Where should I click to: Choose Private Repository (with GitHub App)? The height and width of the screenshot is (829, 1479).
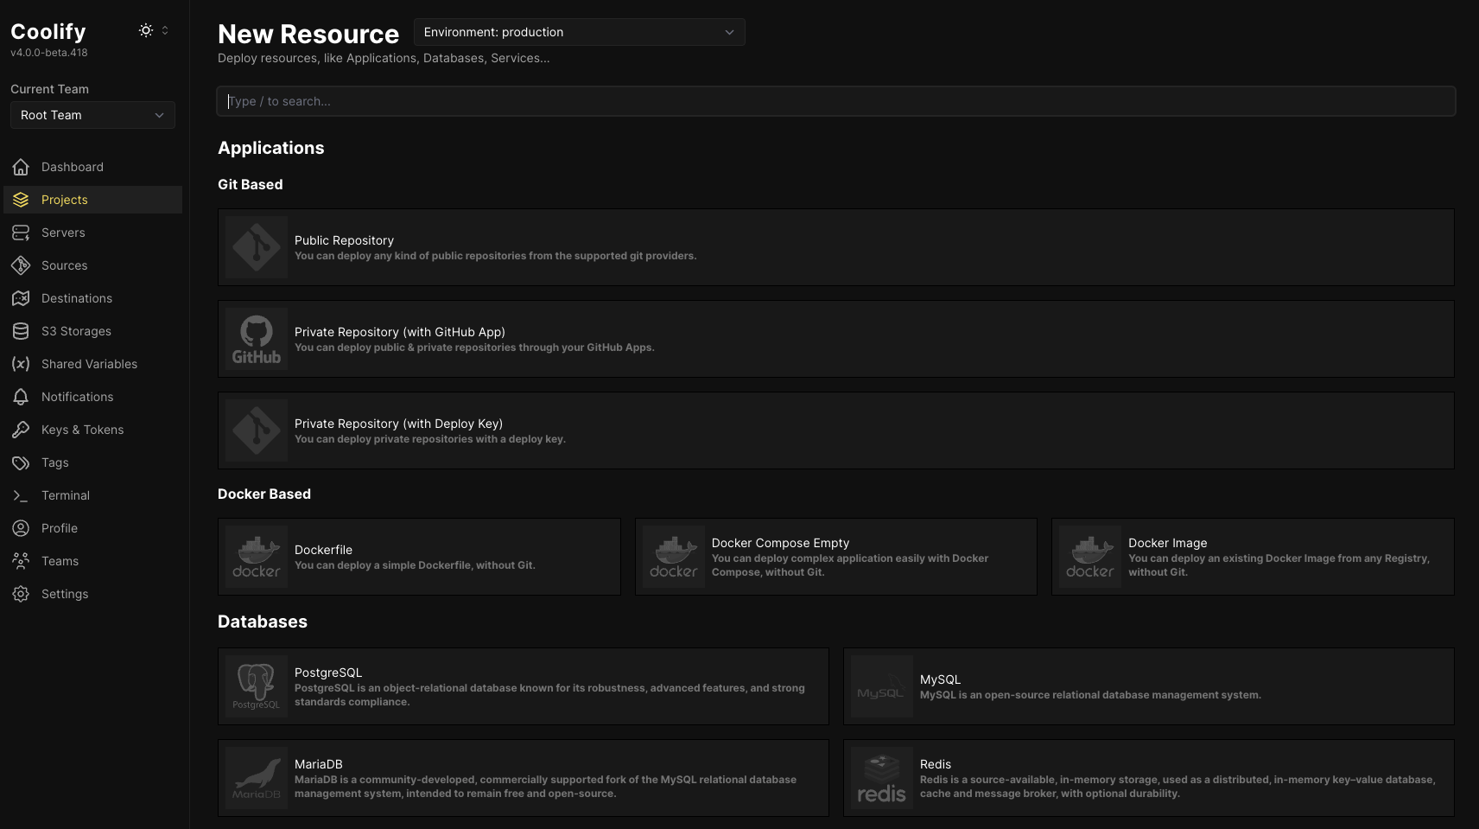(x=836, y=339)
